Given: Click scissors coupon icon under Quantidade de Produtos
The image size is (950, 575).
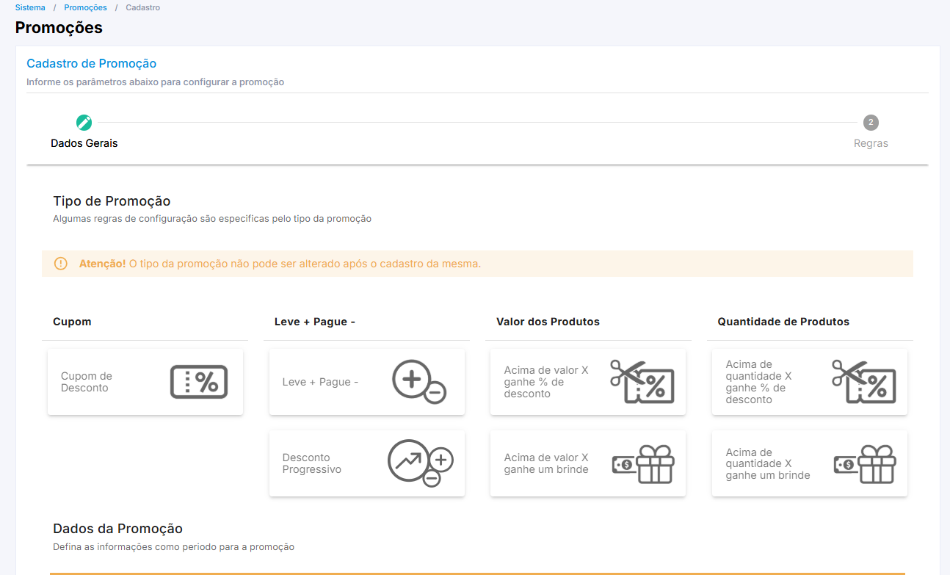Looking at the screenshot, I should click(x=863, y=382).
